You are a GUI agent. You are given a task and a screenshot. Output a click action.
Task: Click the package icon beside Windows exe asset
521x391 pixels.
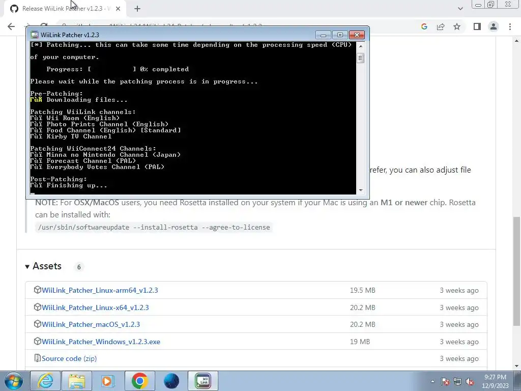(x=37, y=342)
